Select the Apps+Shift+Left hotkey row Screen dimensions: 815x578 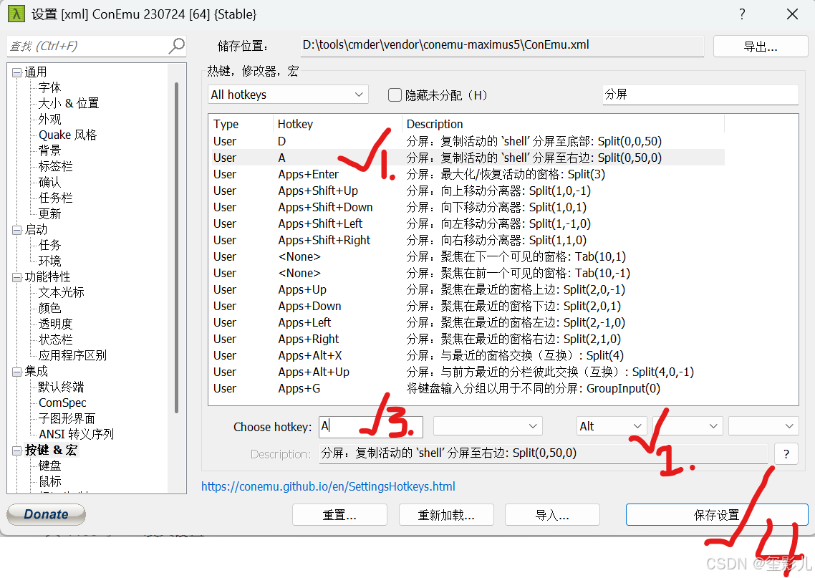pyautogui.click(x=467, y=223)
